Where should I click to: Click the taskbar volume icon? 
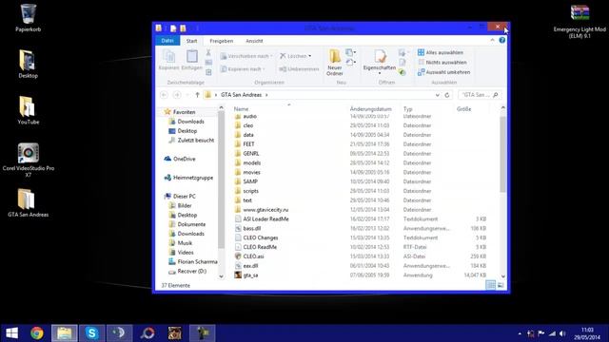pos(562,333)
